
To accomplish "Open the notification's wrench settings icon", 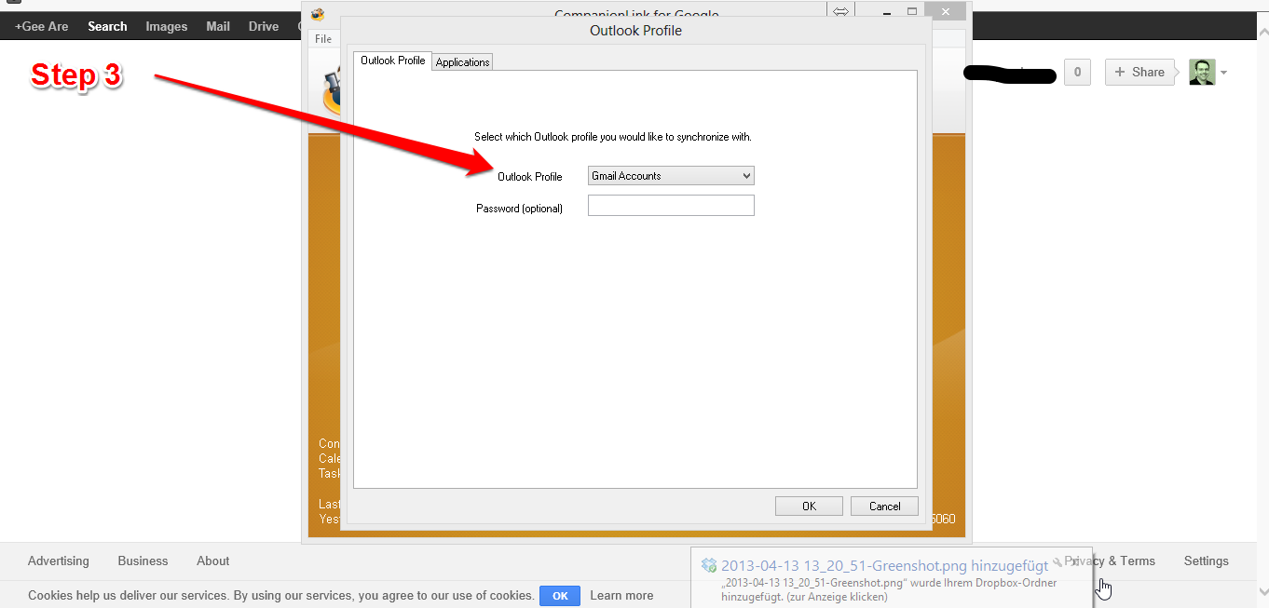I will tap(1057, 562).
